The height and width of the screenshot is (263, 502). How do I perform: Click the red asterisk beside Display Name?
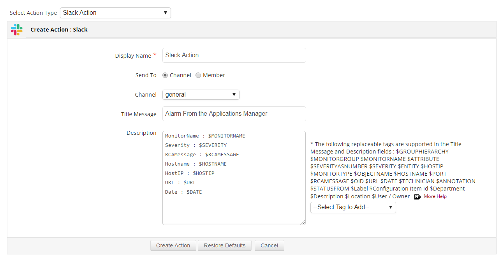click(x=155, y=54)
